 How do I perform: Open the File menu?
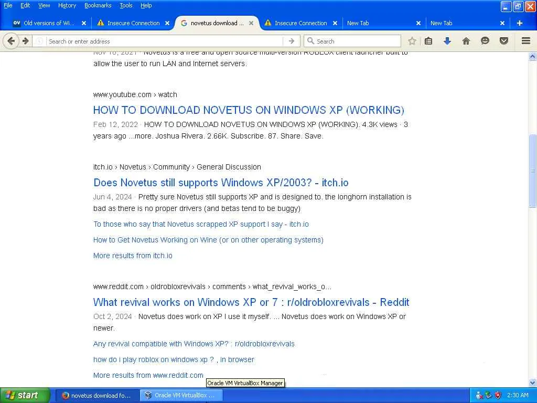[8, 5]
